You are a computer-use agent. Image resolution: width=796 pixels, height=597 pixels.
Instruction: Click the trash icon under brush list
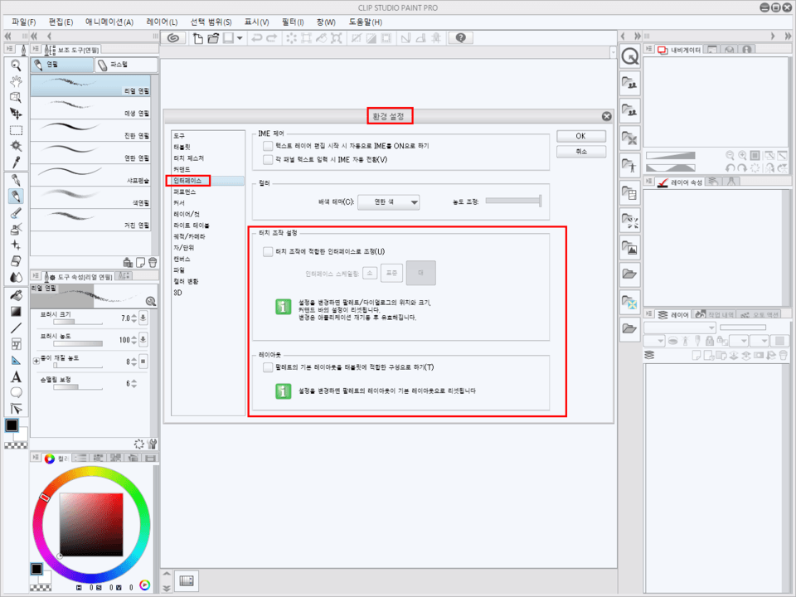click(153, 263)
